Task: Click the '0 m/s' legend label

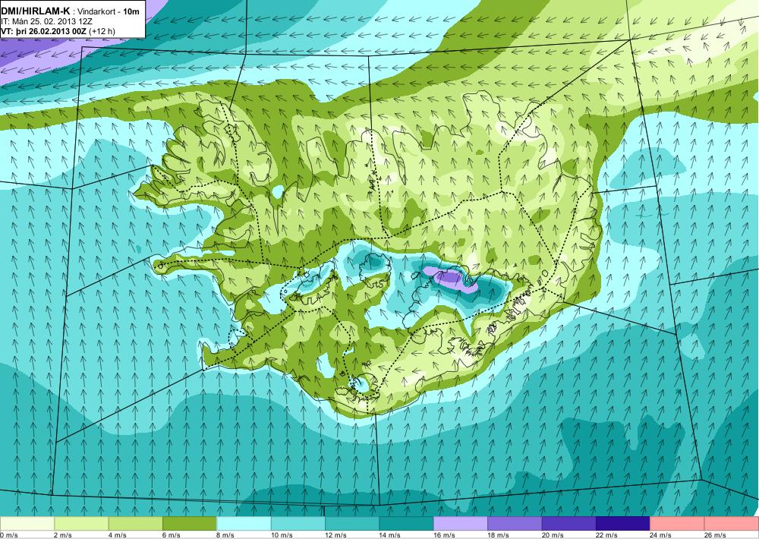Action: 9,534
